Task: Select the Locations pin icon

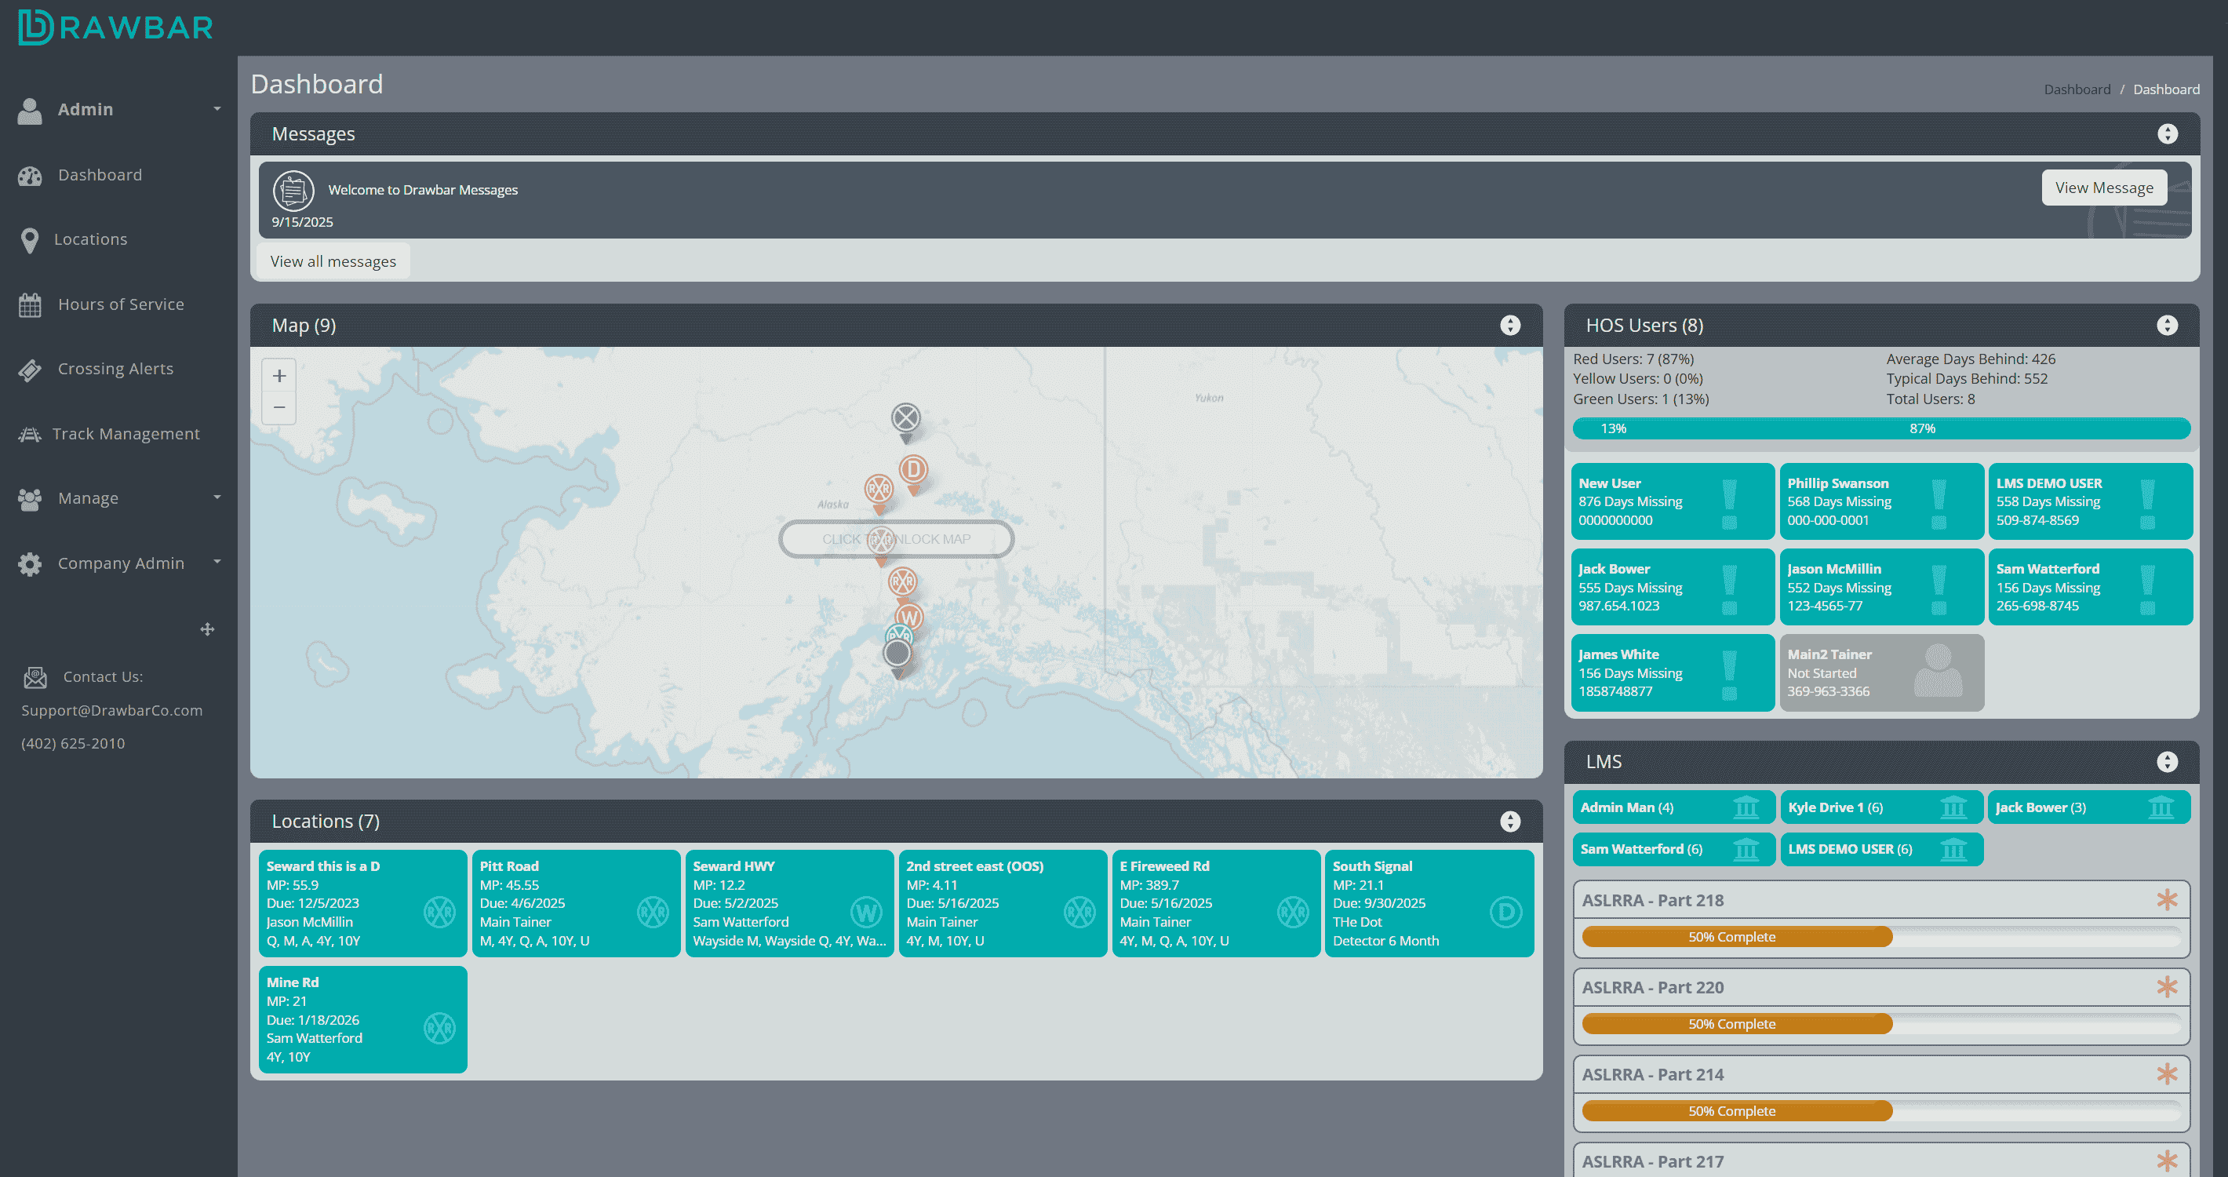Action: (29, 239)
